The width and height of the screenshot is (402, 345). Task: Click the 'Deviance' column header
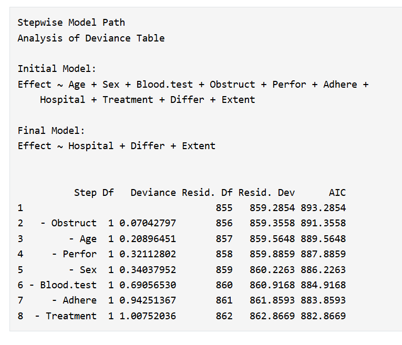click(x=153, y=193)
